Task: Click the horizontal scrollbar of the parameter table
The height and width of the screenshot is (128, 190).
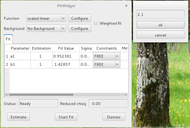Action: (41, 95)
